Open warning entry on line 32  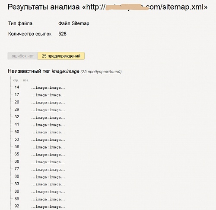coord(40,117)
